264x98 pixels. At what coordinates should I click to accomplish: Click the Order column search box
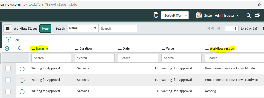coord(138,58)
